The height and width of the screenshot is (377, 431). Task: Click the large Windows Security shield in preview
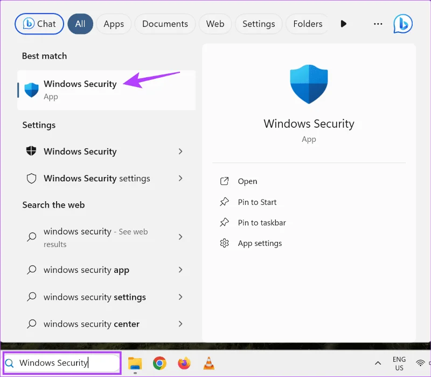point(309,84)
